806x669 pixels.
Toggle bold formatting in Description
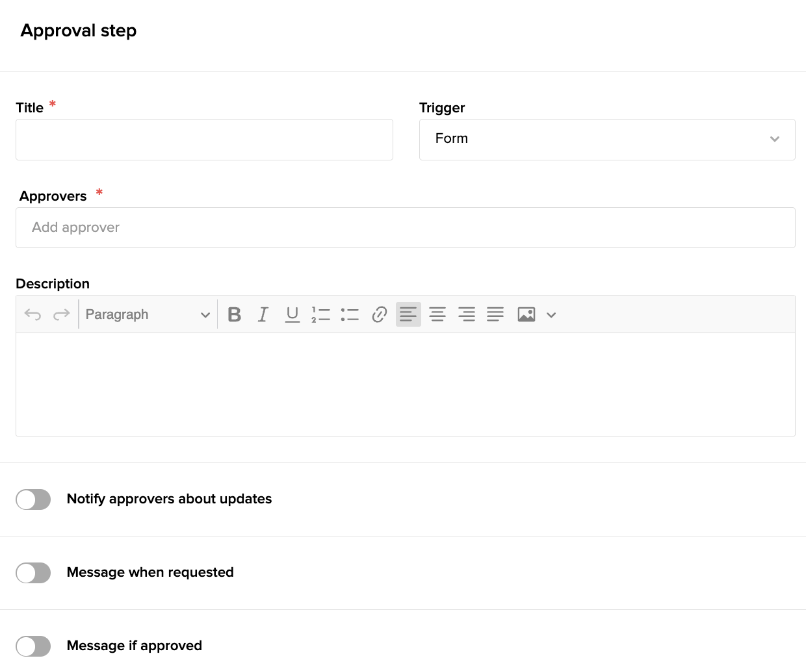235,314
